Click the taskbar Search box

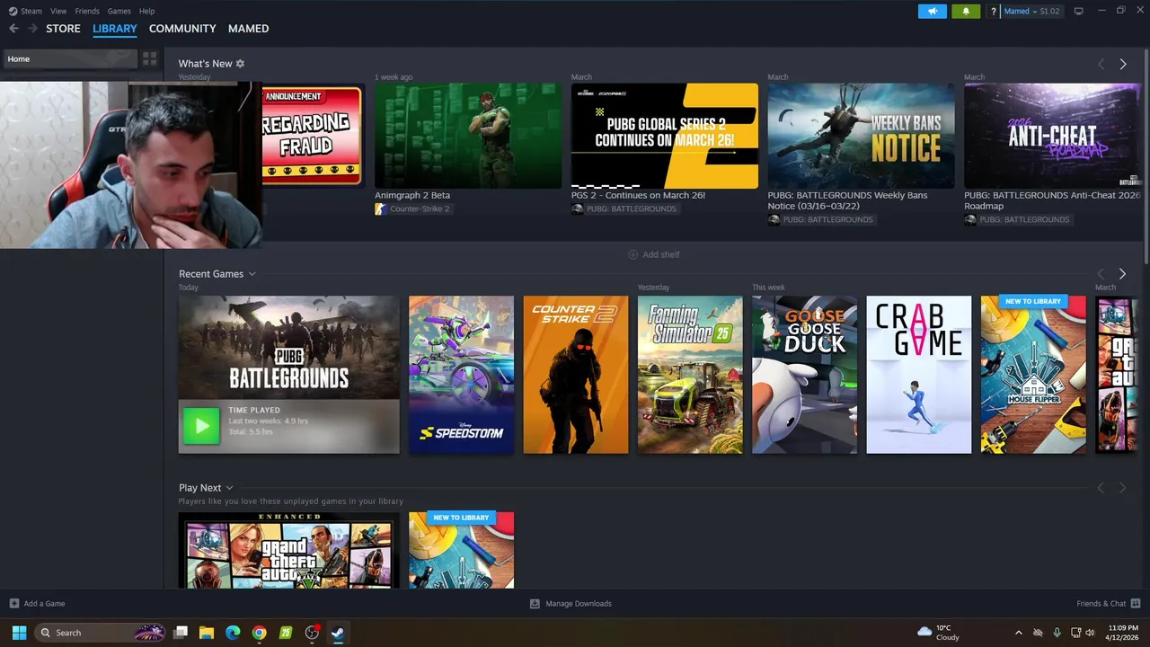(101, 633)
